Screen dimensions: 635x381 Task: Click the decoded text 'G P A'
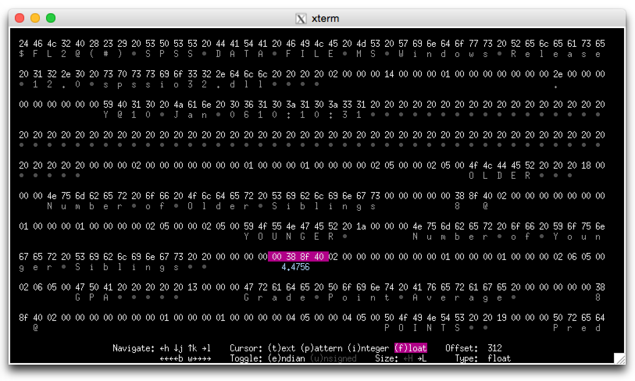point(92,297)
